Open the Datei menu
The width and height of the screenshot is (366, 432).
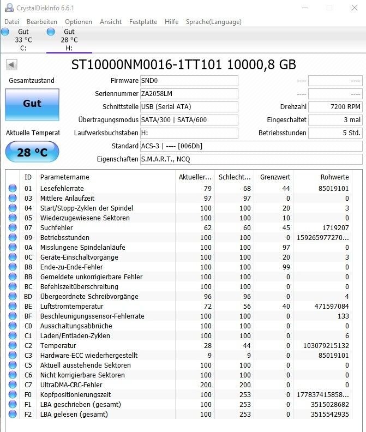[x=12, y=22]
